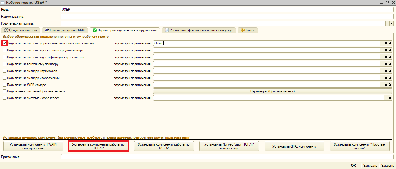The image size is (396, 169).
Task: Open selection list for Adobe reader parameters (...)
Action: [386, 98]
